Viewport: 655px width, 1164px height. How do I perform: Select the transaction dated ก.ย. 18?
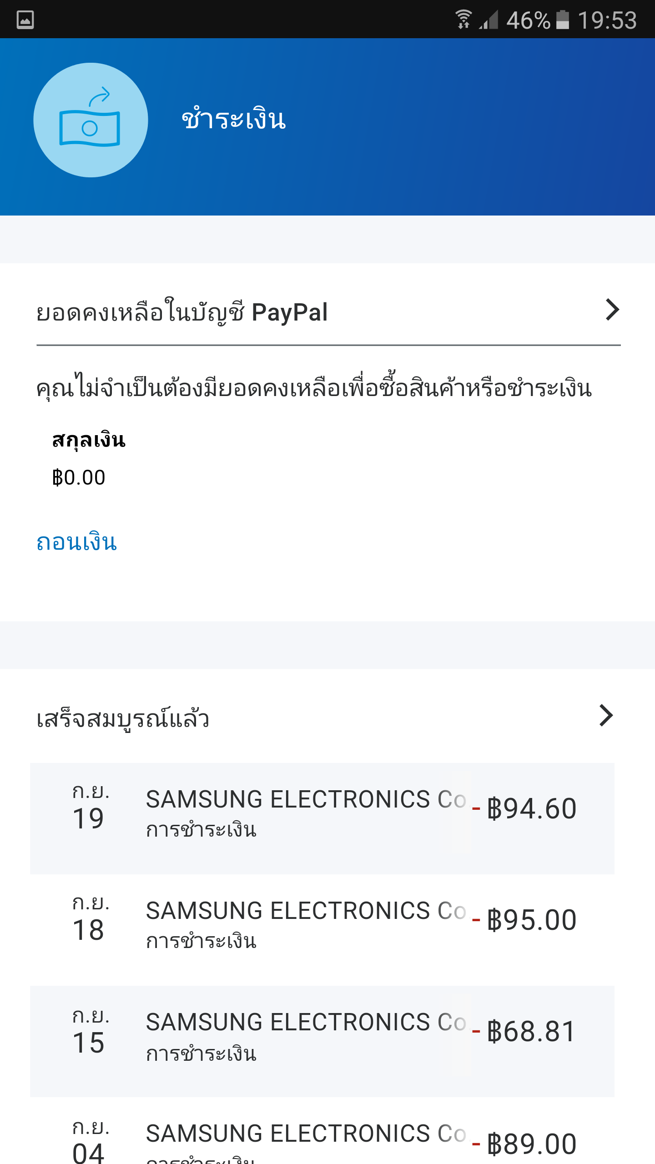click(90, 920)
